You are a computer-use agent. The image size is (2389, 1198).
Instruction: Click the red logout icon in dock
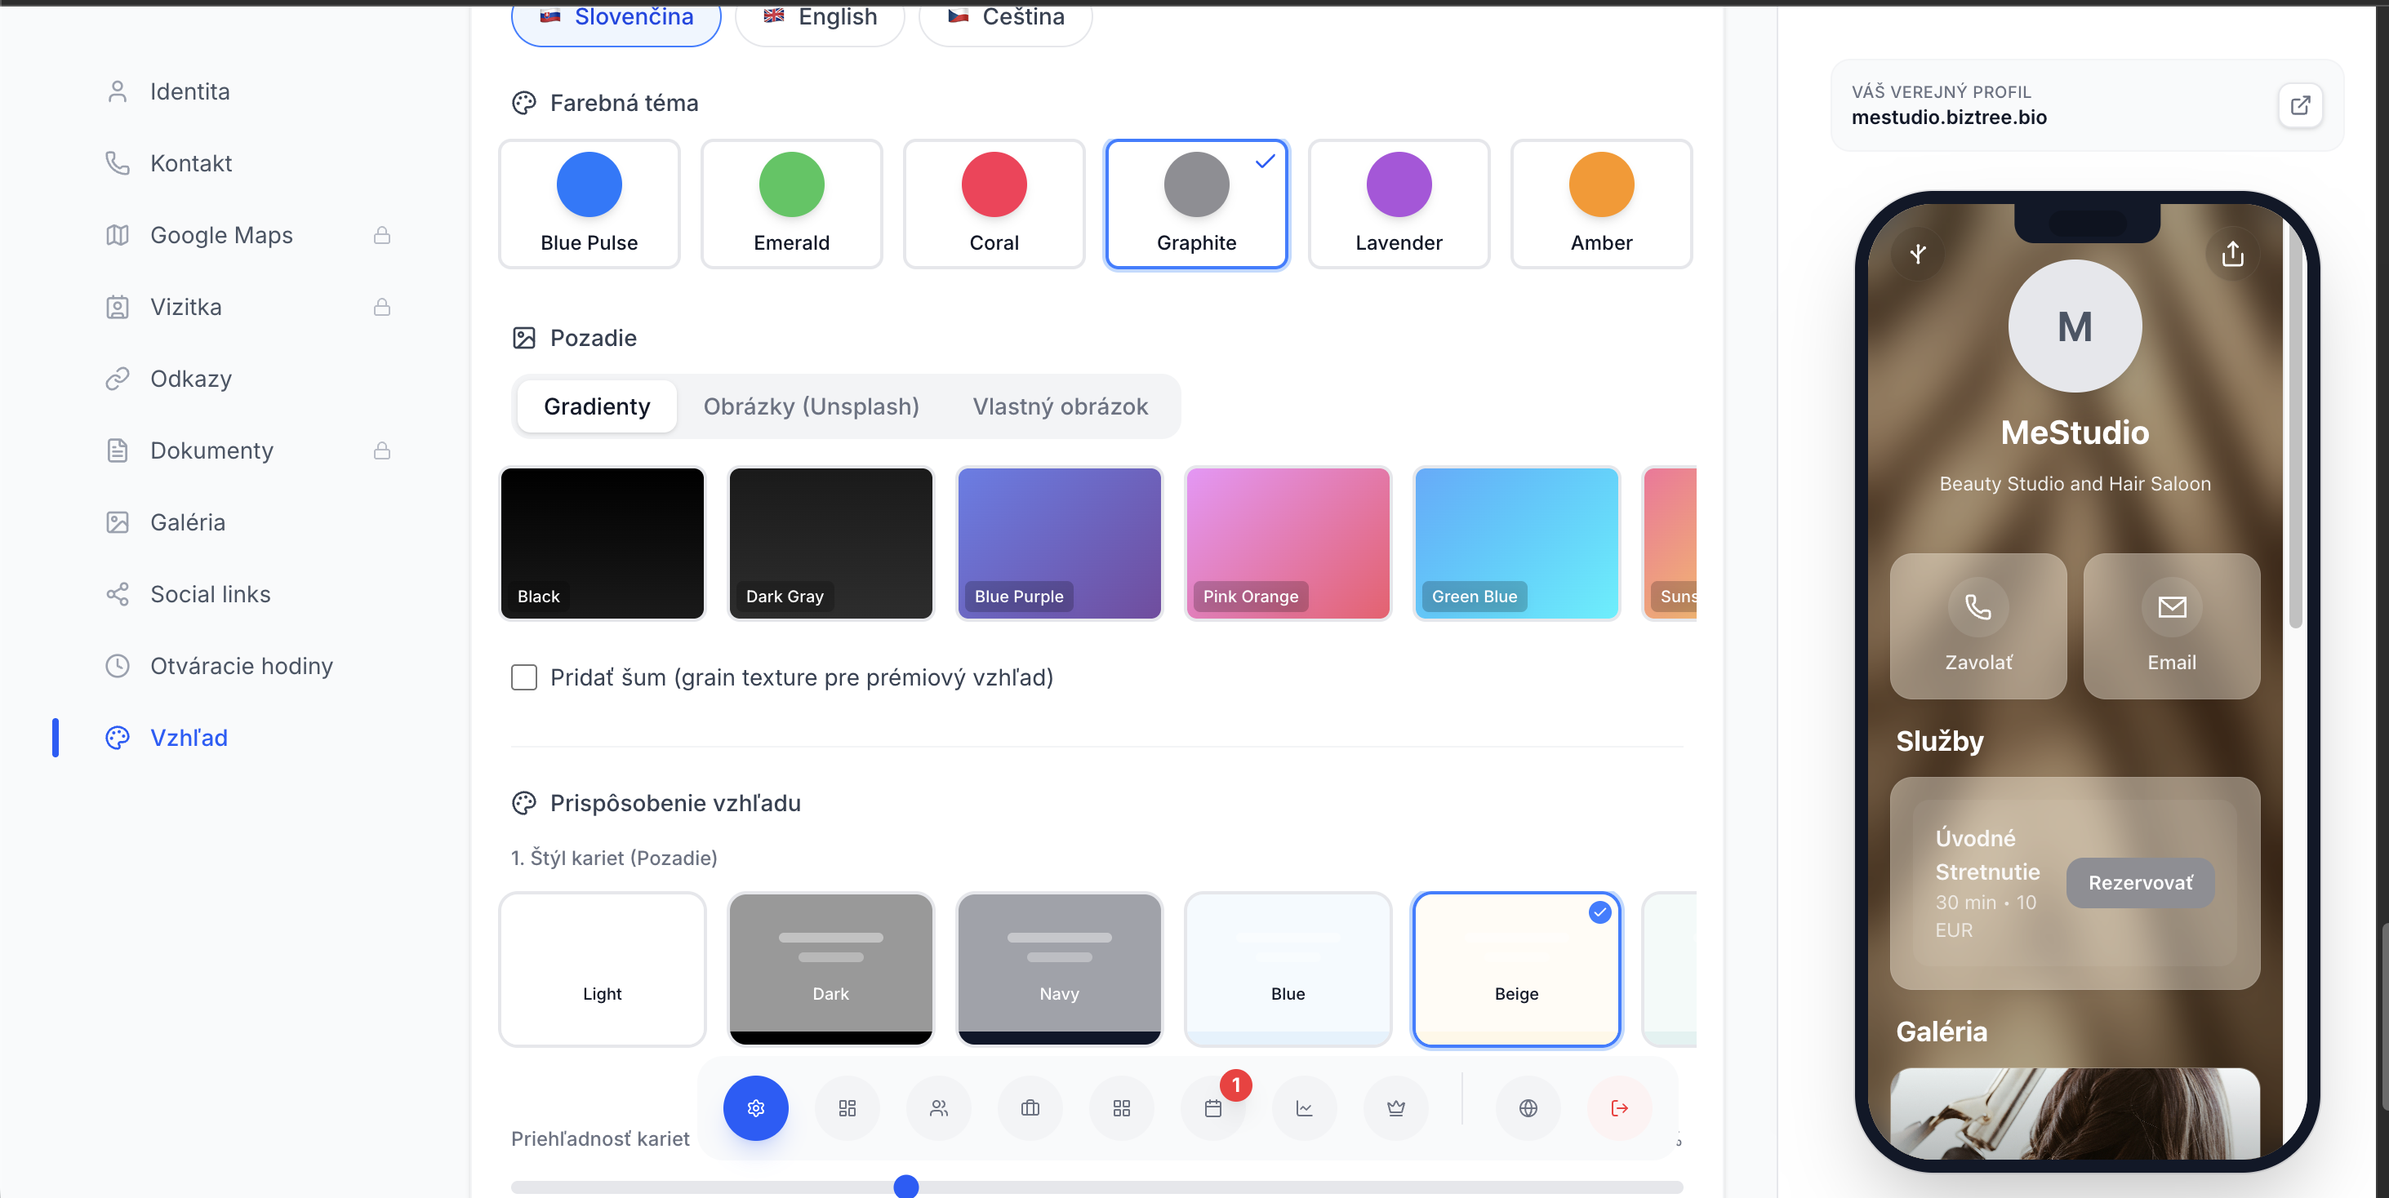[1619, 1107]
